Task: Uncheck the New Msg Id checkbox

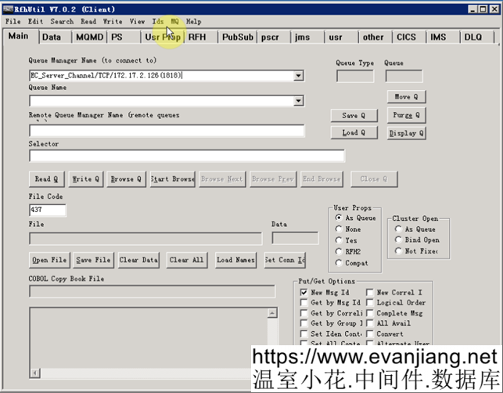Action: (304, 292)
